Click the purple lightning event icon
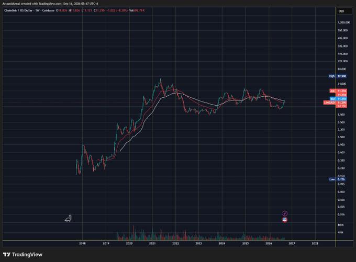This screenshot has width=356, height=262. 284,214
